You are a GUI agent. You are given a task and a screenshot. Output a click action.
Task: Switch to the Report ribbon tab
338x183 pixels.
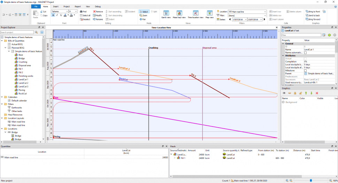(x=77, y=6)
